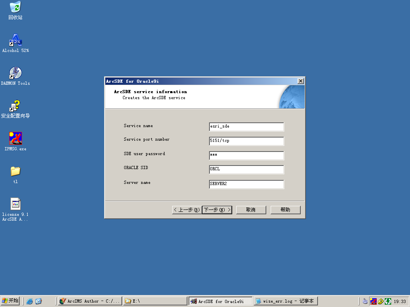Open the Recycle Bin desktop icon

[x=15, y=8]
